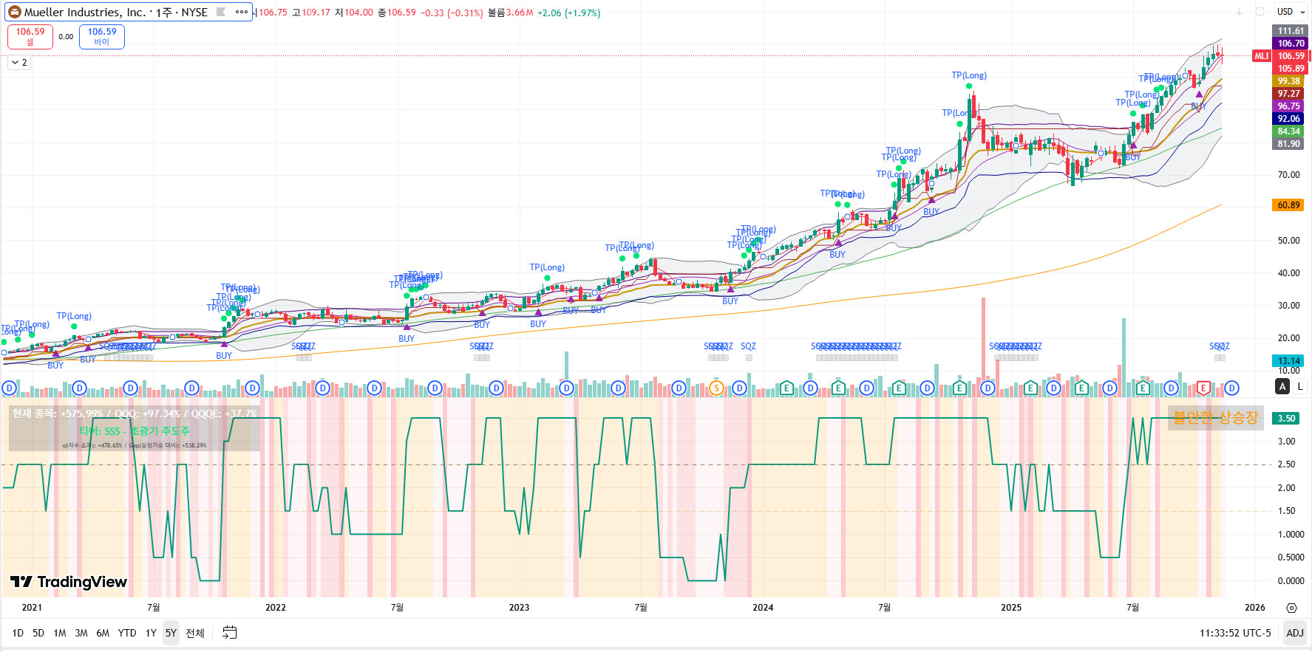Click the gray 81.90 price label
The image size is (1312, 652).
click(x=1288, y=144)
